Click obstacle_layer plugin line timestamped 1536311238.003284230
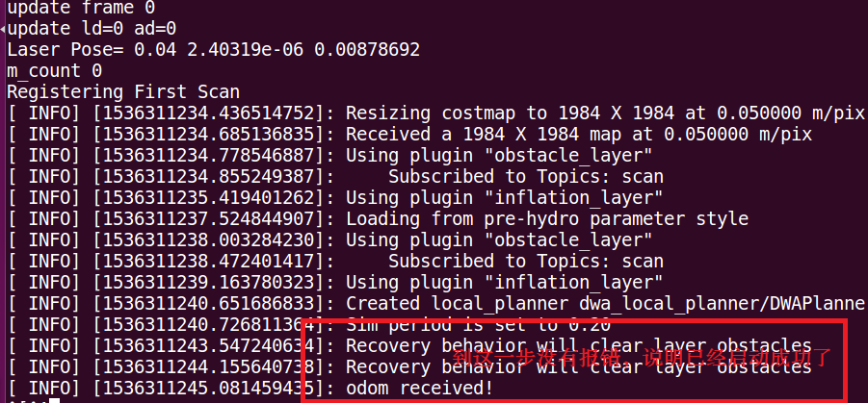The width and height of the screenshot is (868, 403). click(329, 240)
